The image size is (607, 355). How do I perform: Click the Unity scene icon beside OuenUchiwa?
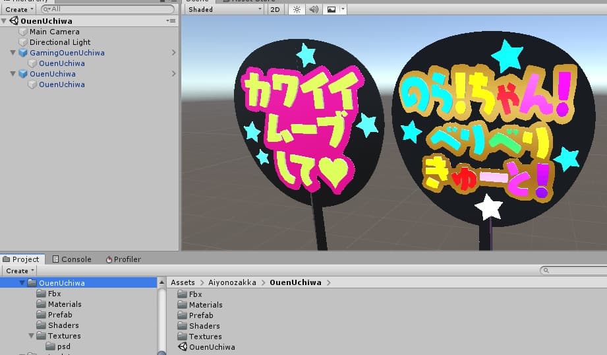(x=14, y=20)
